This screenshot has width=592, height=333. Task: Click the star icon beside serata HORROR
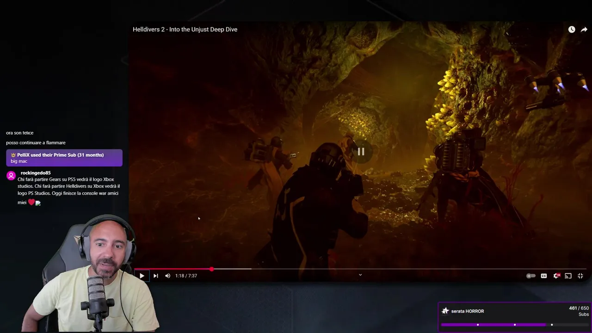pos(445,311)
